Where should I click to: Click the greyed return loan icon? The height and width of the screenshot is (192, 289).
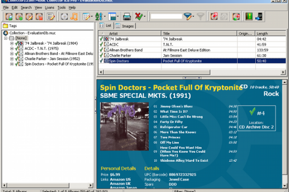[x=224, y=17]
